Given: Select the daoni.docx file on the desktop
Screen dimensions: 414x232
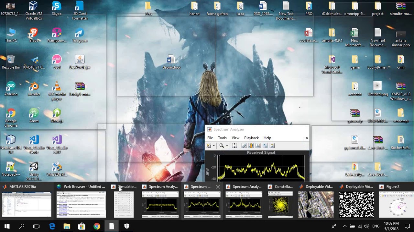Looking at the screenshot, I should coord(171,62).
